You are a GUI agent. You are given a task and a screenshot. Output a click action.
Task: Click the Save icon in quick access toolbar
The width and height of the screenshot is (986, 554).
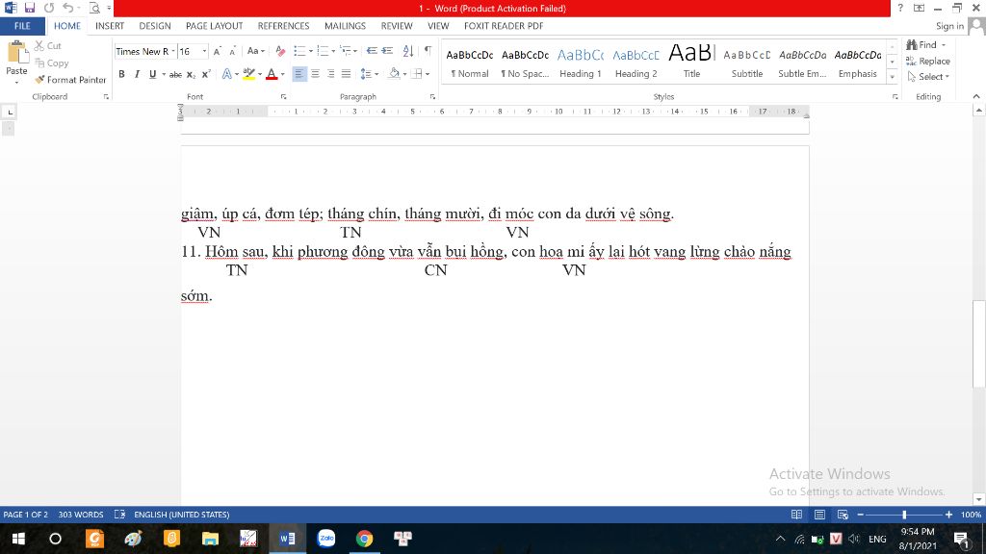click(x=30, y=8)
